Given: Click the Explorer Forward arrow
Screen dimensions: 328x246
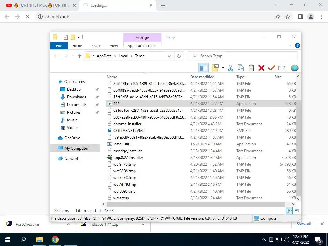Looking at the screenshot, I should tap(65, 56).
